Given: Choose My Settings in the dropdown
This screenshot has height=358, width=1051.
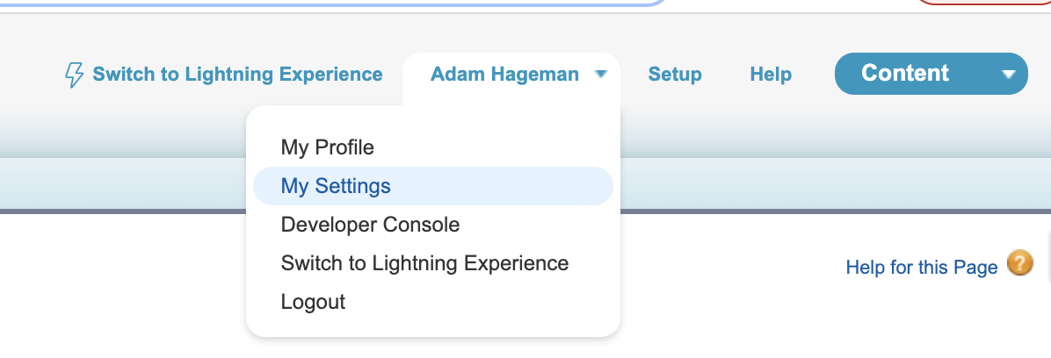Looking at the screenshot, I should [x=336, y=186].
